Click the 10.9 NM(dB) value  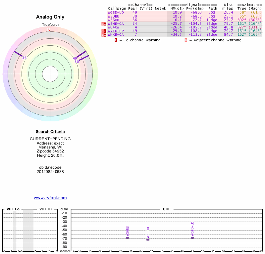[177, 13]
